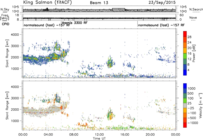Click the 1000 tick in the Velocity panel axis
Screen dimensions: 203x140
tap(15, 121)
